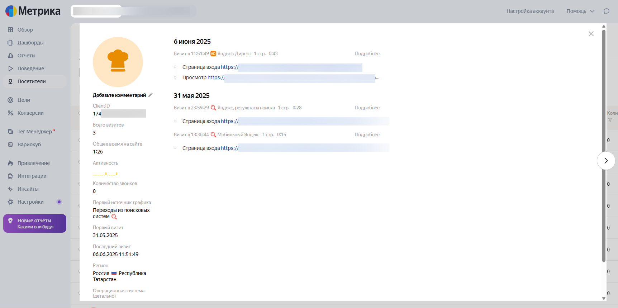Click the Новые отчеты banner
The image size is (618, 308).
tap(35, 223)
